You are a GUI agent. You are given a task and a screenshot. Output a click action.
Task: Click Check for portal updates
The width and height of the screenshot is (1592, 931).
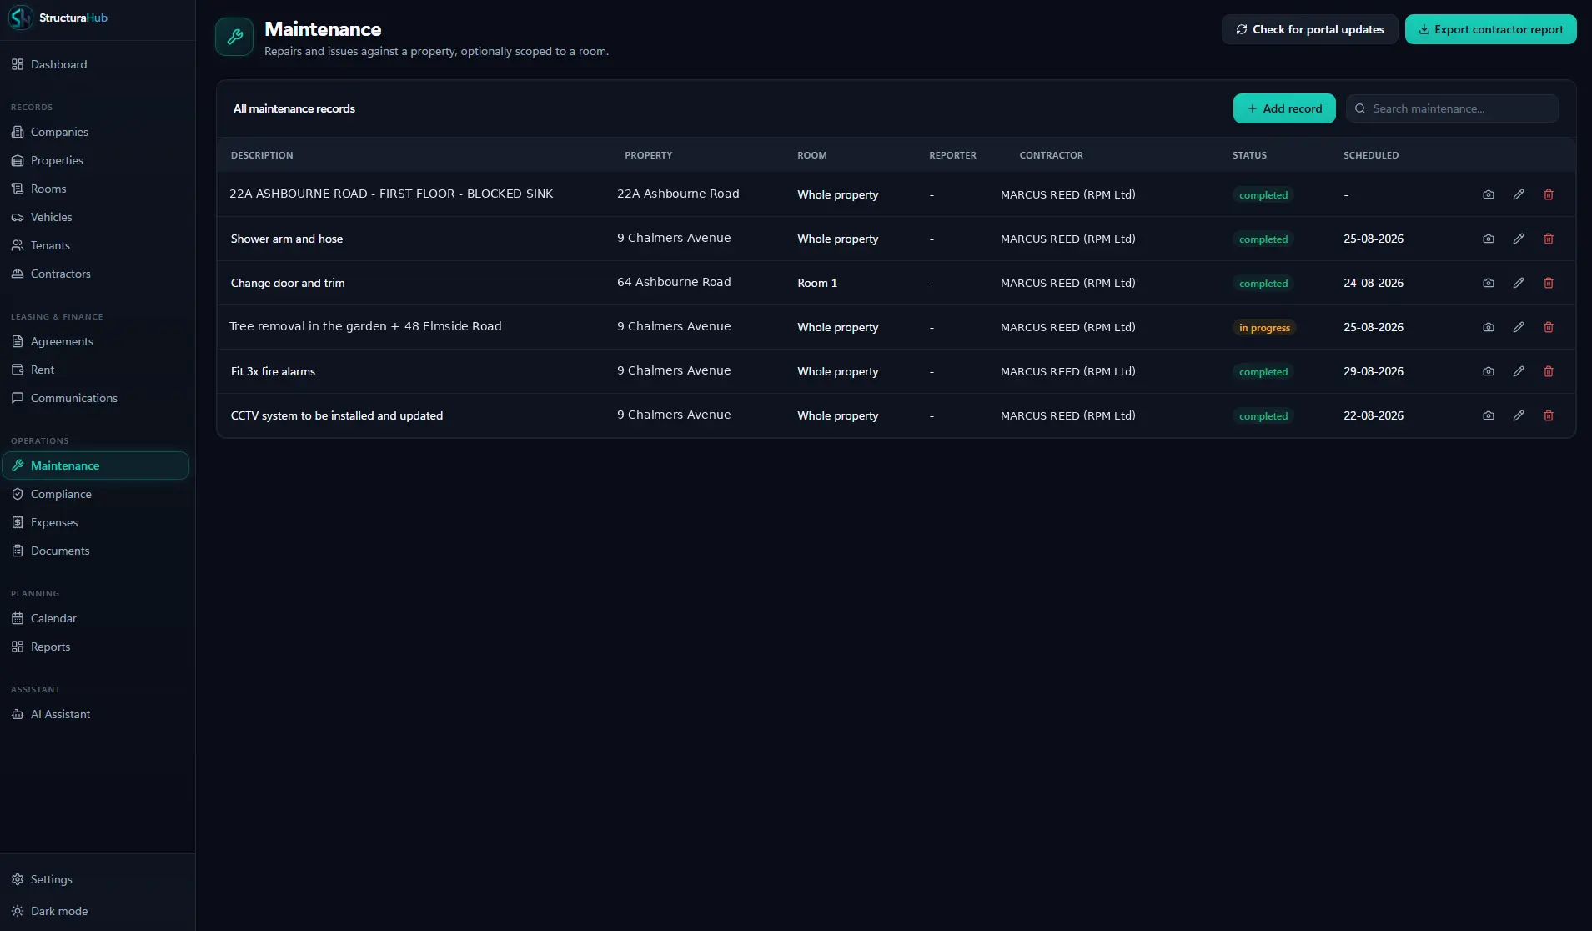click(x=1309, y=29)
